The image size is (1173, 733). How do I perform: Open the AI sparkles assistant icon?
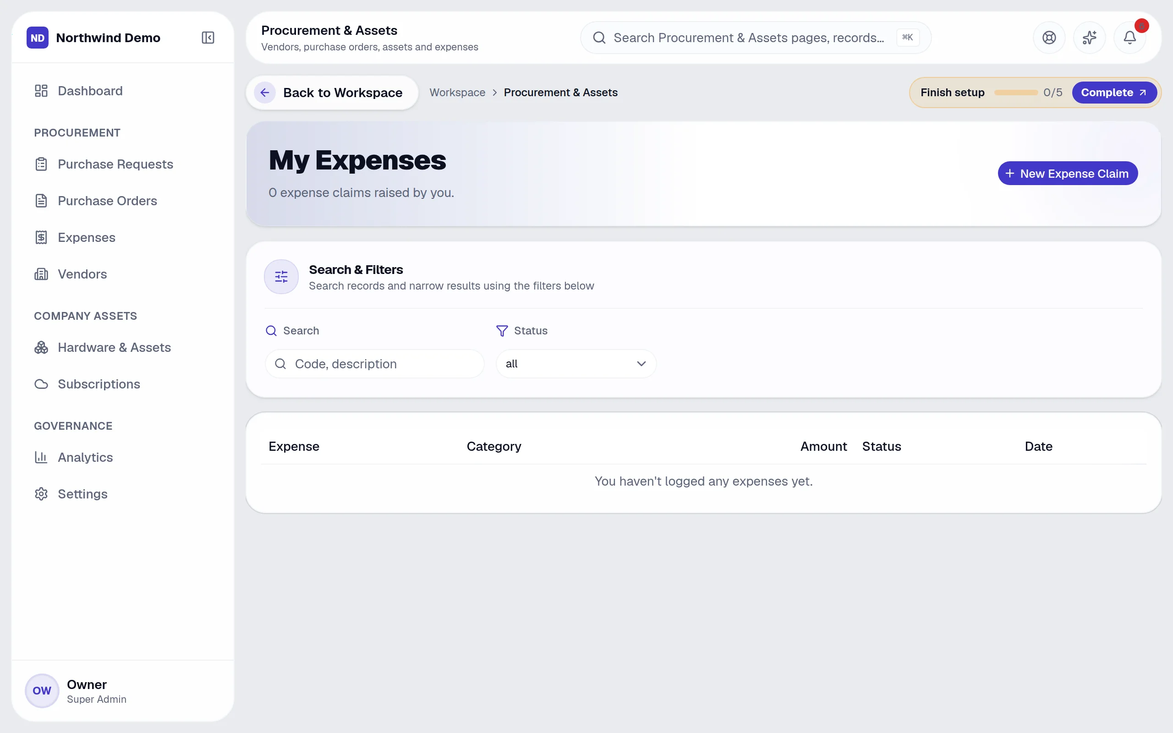click(x=1089, y=38)
